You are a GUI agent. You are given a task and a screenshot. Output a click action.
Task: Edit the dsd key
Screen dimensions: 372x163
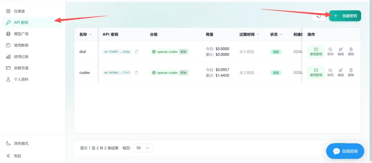pyautogui.click(x=341, y=51)
